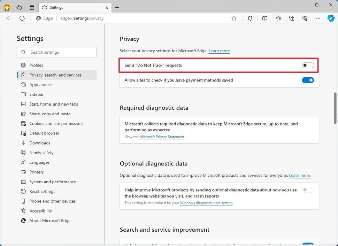This screenshot has width=338, height=246.
Task: Open the Browser essentials panel
Action: tap(305, 18)
